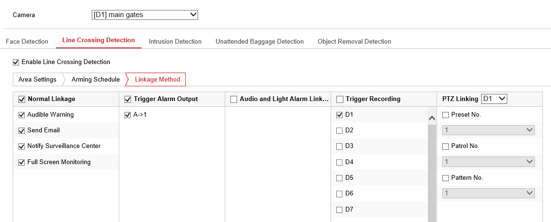Uncheck Send Email linkage
This screenshot has height=222, width=551.
point(21,130)
